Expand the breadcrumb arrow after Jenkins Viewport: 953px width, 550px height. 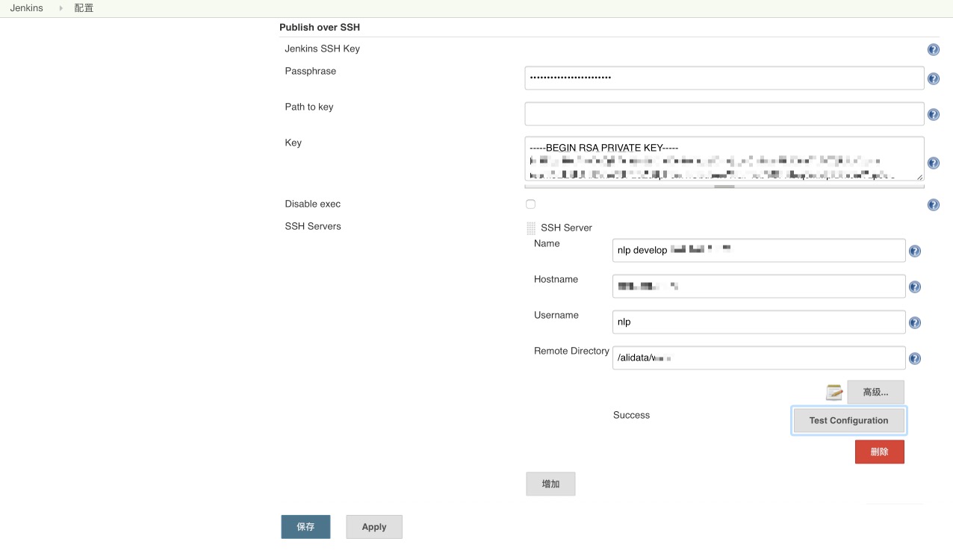[x=60, y=8]
